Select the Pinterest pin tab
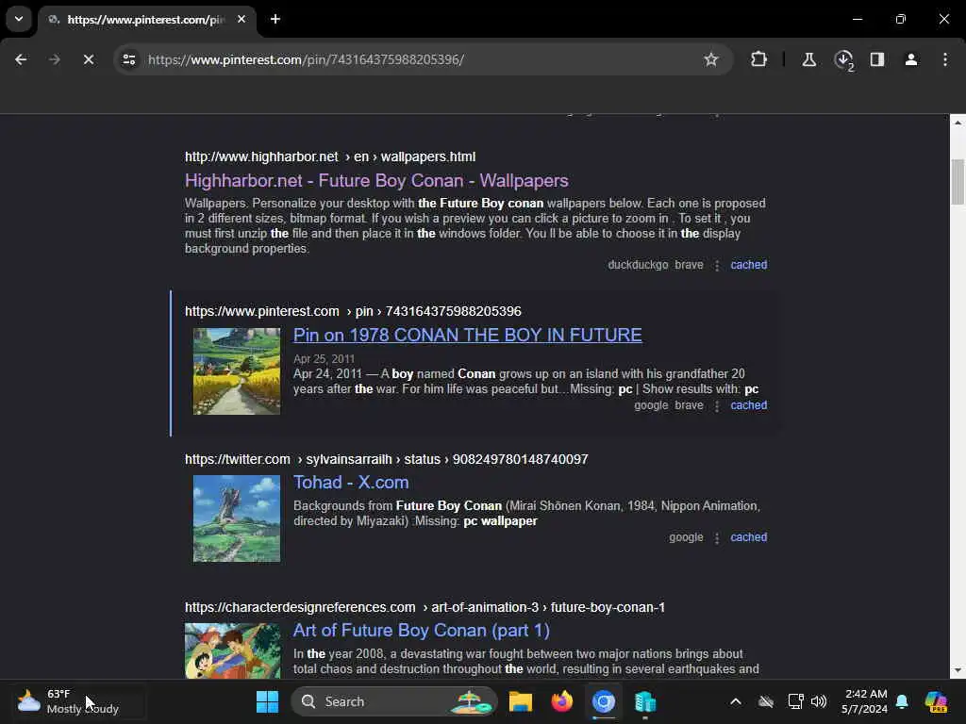The image size is (966, 724). point(146,20)
